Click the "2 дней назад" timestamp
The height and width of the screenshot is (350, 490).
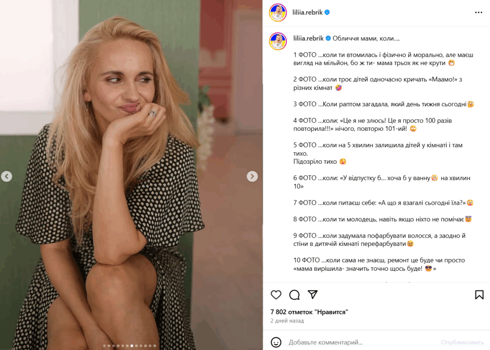287,321
